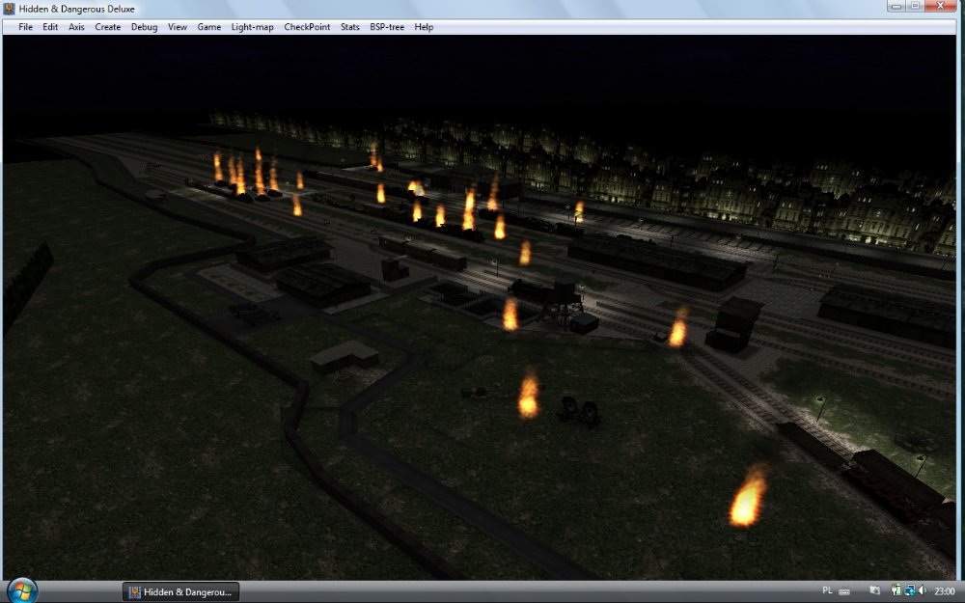Open the Create menu
The height and width of the screenshot is (603, 965).
(108, 27)
